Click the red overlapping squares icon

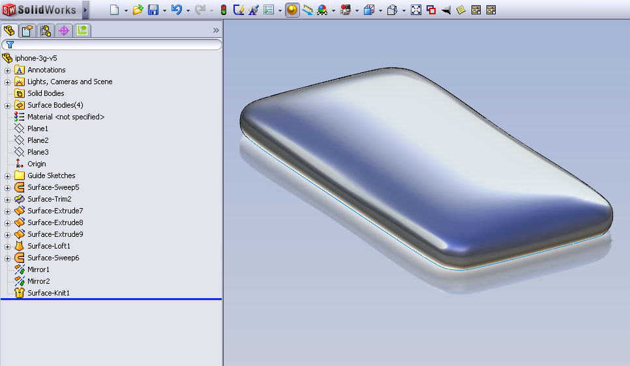point(431,10)
